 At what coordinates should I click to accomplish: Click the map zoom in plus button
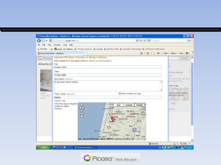82,114
